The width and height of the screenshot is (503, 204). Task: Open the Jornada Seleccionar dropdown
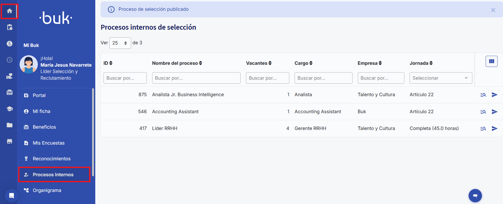[x=441, y=78]
